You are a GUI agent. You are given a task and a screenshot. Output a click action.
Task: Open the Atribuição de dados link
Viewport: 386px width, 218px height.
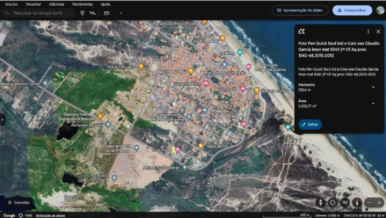(51, 216)
